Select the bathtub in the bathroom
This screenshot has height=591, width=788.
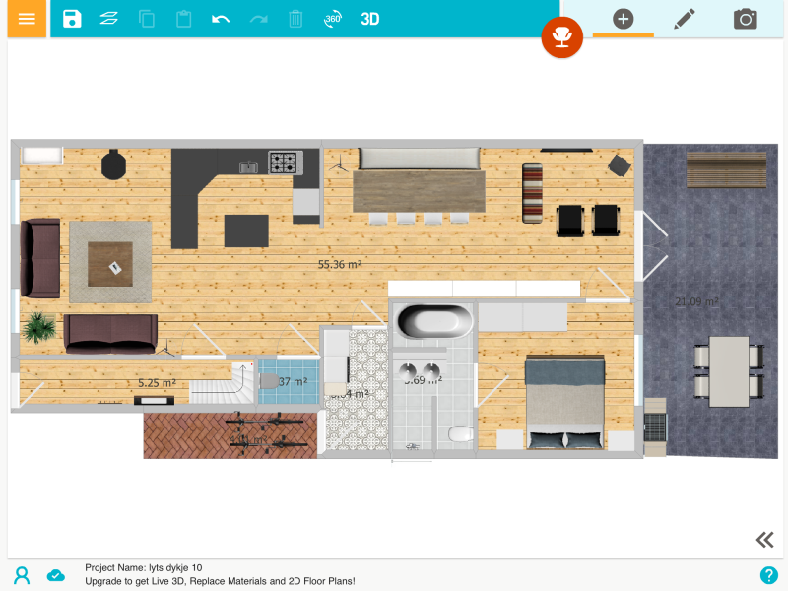tap(434, 321)
